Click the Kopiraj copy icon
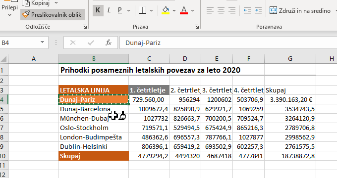The height and width of the screenshot is (178, 337). (x=26, y=3)
